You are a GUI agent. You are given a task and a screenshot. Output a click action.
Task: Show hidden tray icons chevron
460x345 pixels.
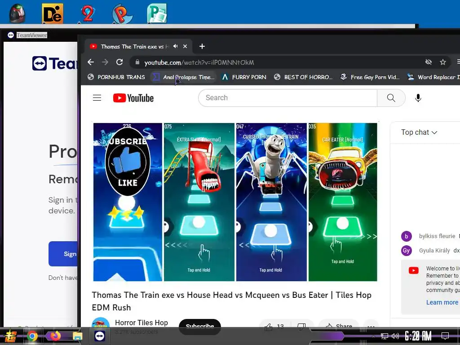pyautogui.click(x=373, y=336)
